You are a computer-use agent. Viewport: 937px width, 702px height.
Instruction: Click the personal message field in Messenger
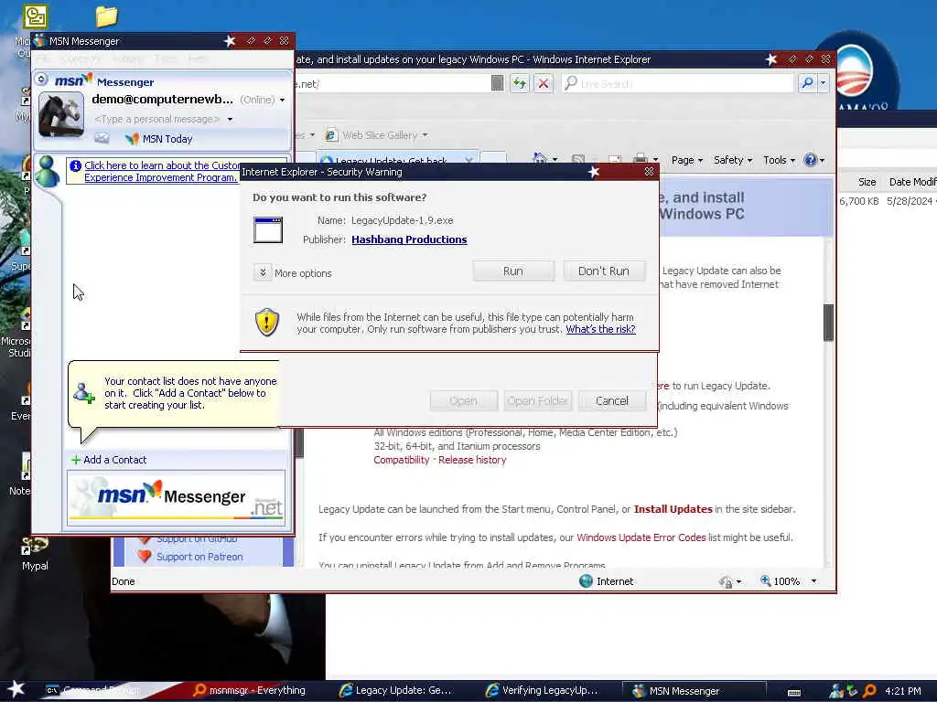pyautogui.click(x=157, y=120)
